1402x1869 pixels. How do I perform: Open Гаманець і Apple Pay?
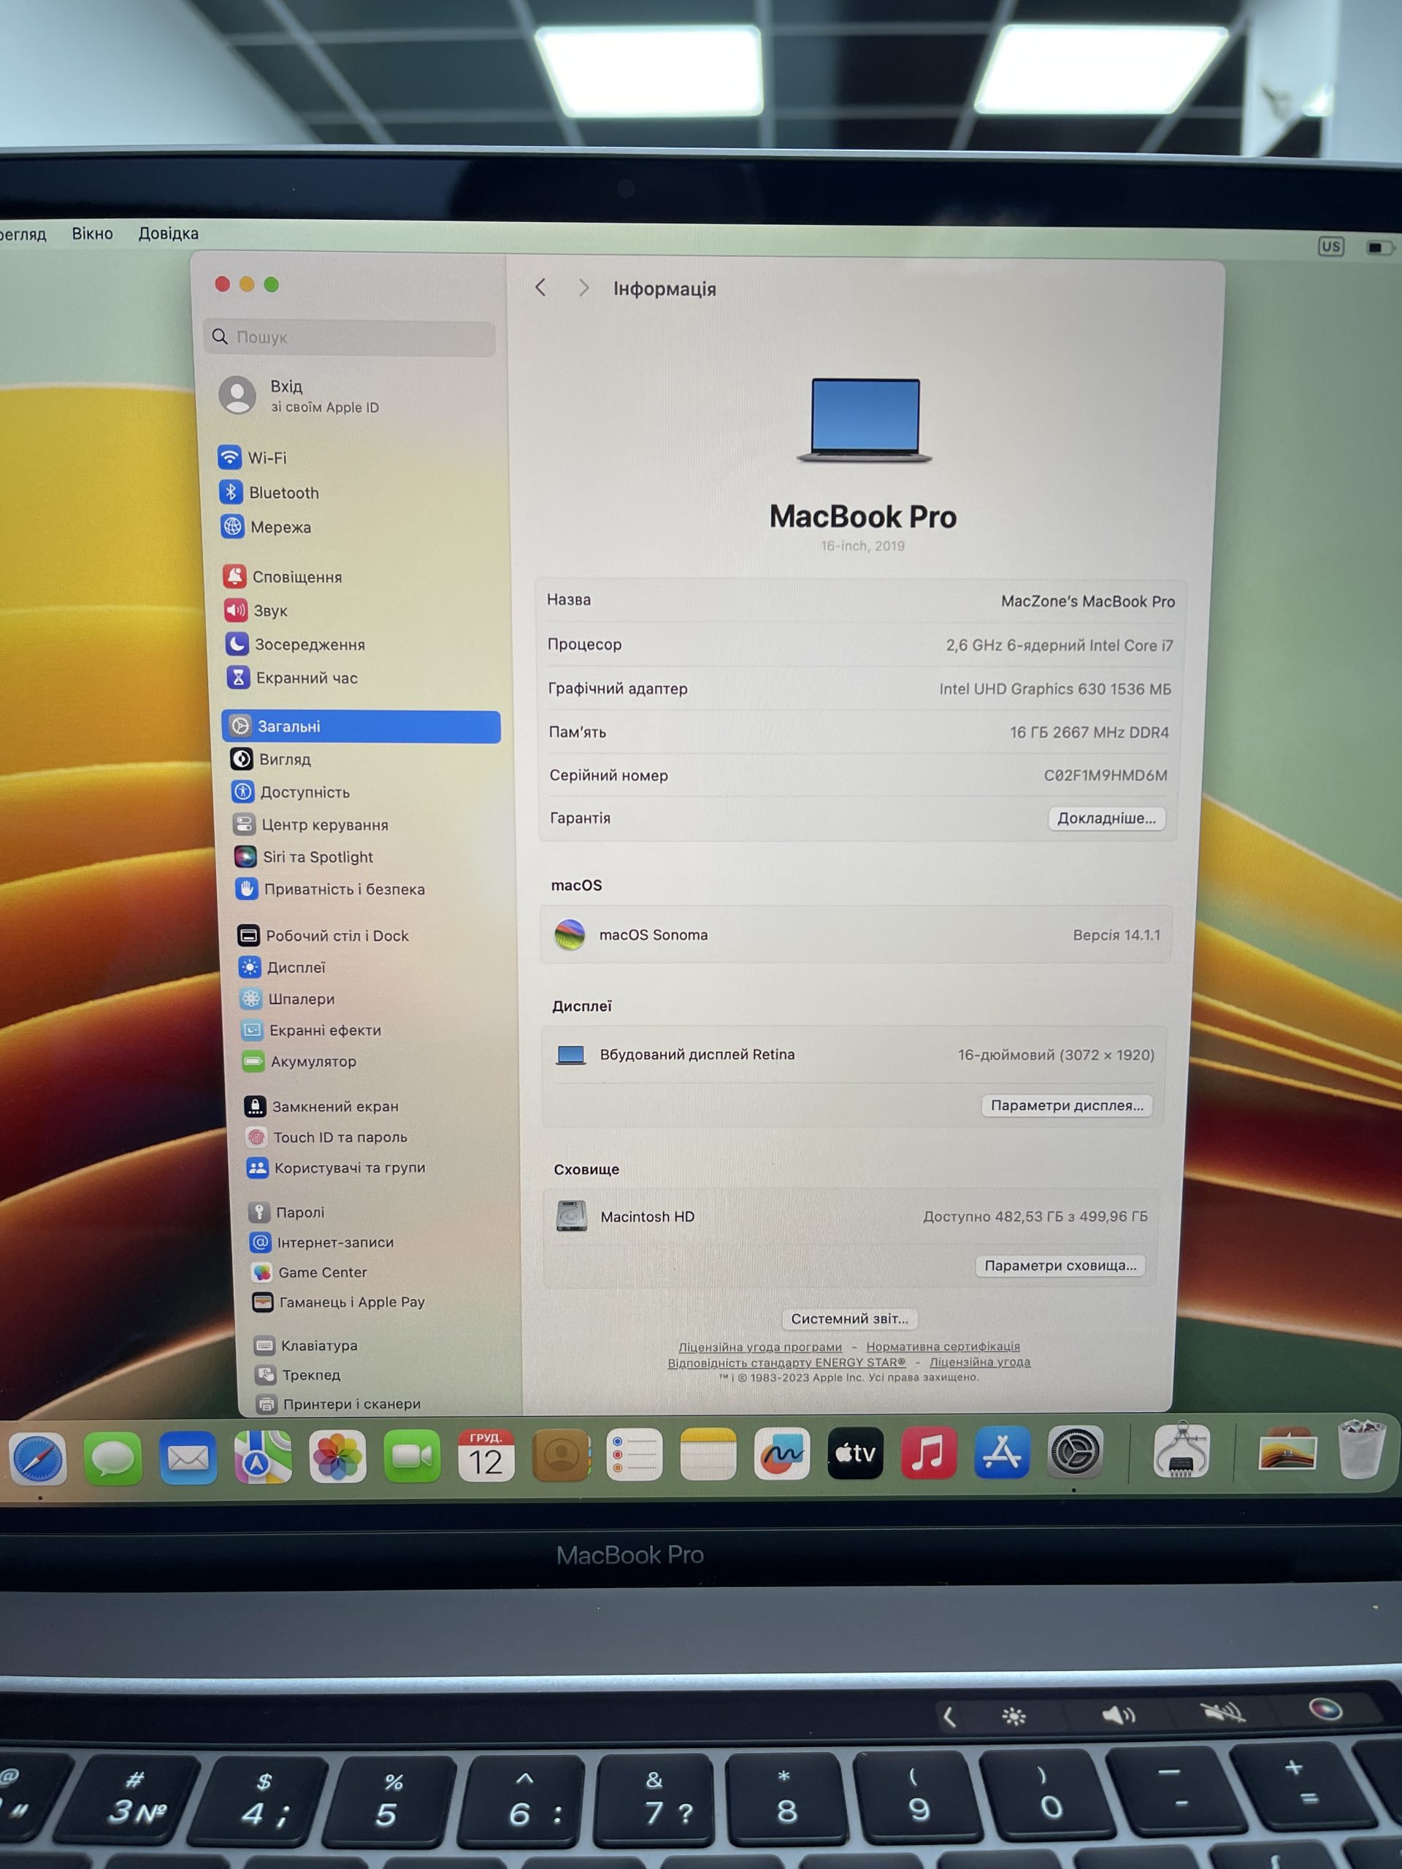coord(339,1302)
